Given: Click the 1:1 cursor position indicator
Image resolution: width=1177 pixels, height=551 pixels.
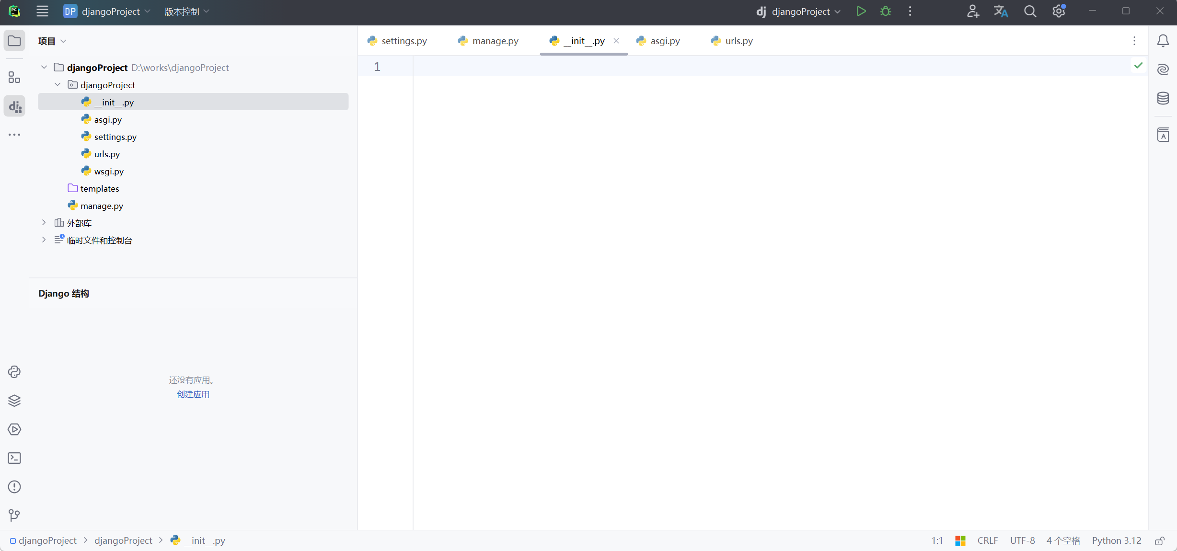Looking at the screenshot, I should (937, 541).
